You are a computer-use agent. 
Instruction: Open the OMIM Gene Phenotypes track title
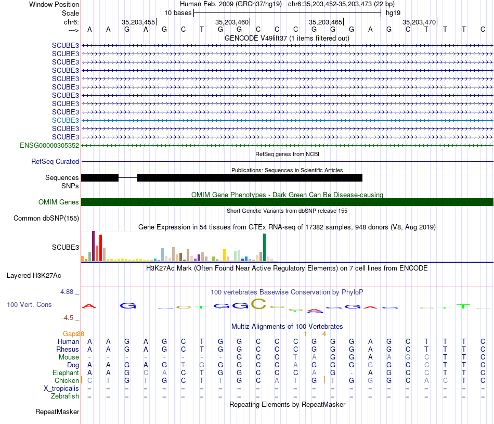click(x=287, y=195)
